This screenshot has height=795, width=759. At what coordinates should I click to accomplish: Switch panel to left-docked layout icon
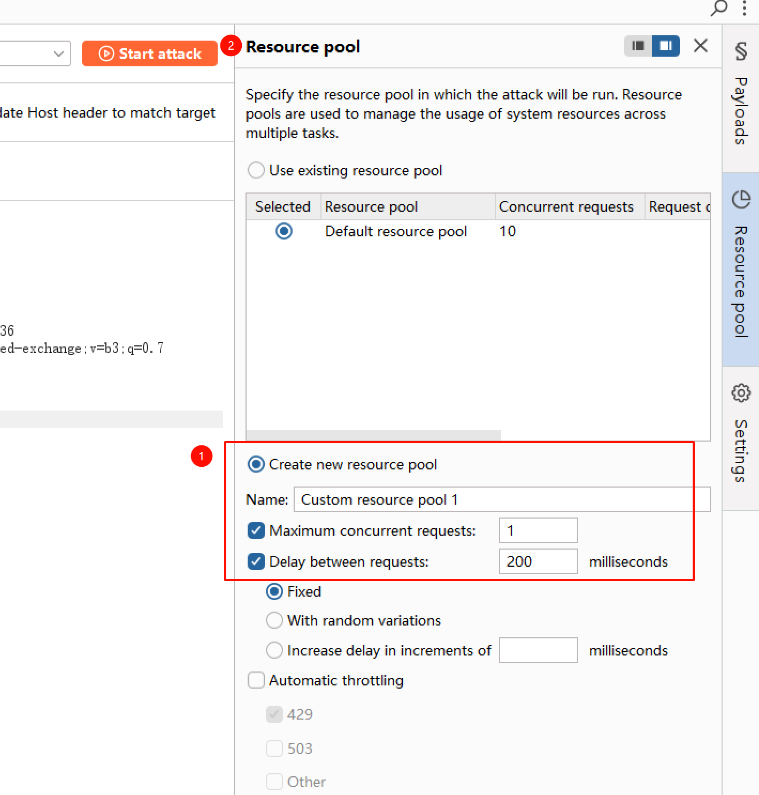(x=638, y=46)
